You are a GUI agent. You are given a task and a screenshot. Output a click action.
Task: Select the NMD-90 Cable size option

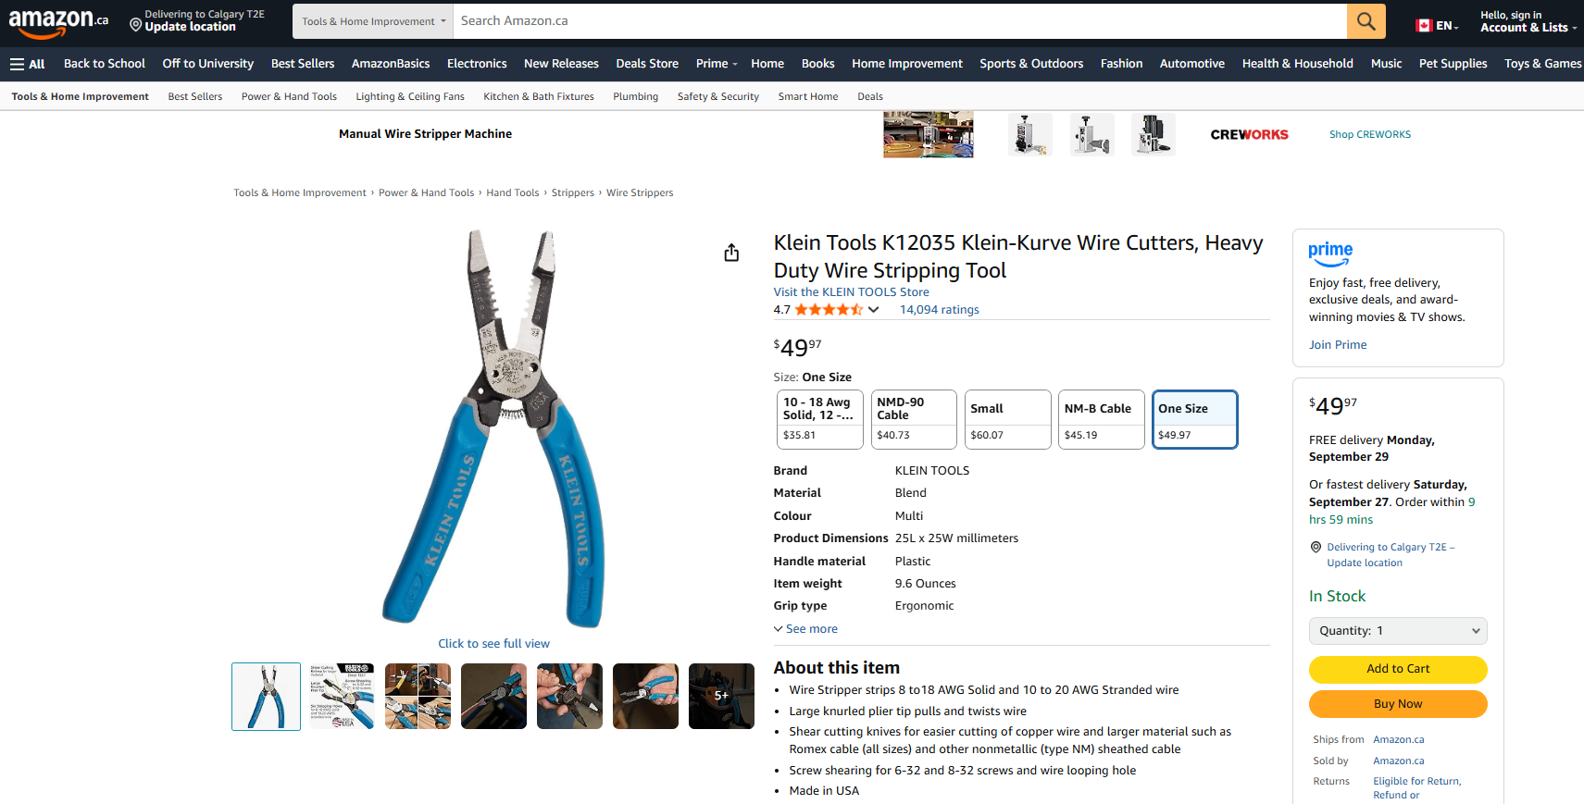coord(913,420)
